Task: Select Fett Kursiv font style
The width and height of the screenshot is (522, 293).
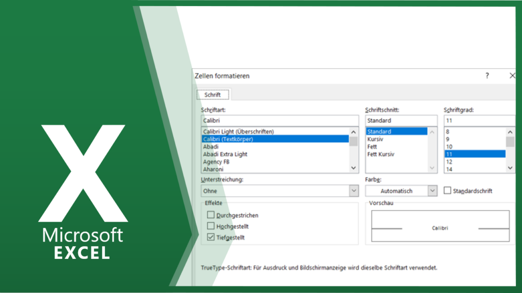Action: 397,154
